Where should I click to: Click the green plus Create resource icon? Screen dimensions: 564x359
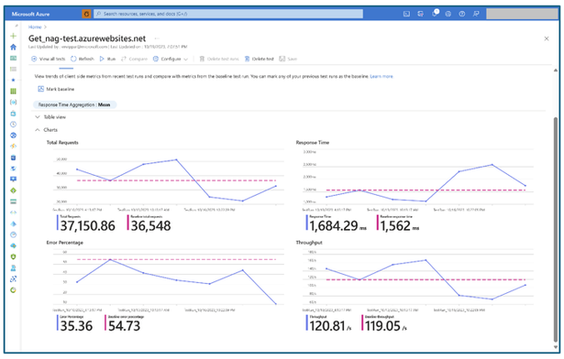14,36
